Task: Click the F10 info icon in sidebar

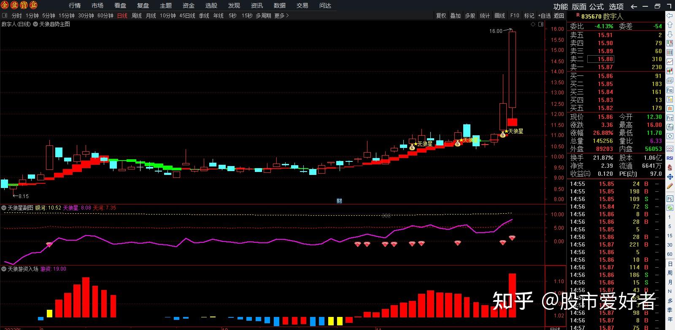Action: [670, 90]
